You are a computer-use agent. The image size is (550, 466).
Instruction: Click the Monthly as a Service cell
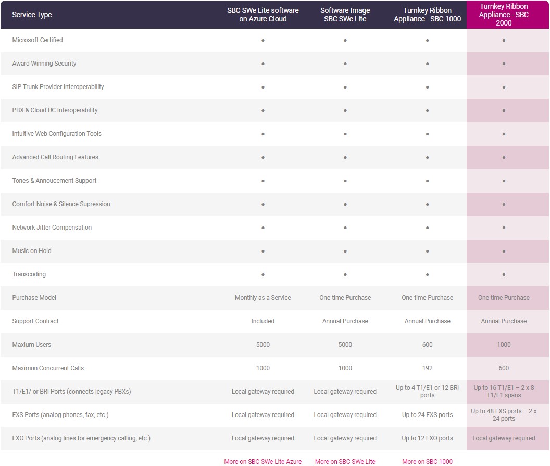click(262, 298)
